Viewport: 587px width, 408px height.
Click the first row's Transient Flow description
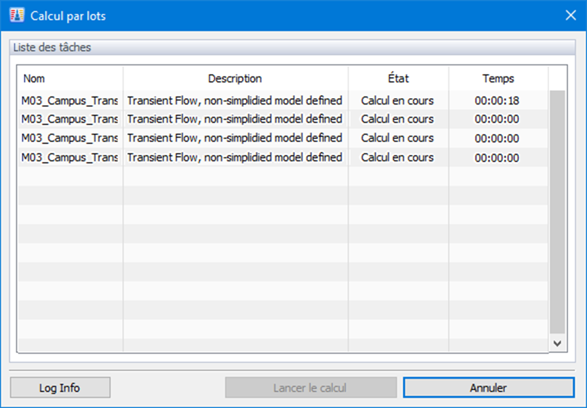(x=235, y=101)
